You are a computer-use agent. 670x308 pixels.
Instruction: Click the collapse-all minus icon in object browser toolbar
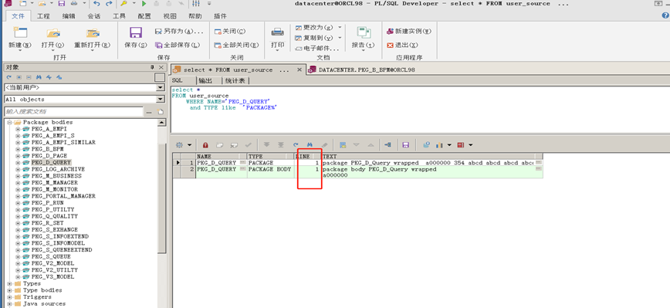[29, 77]
